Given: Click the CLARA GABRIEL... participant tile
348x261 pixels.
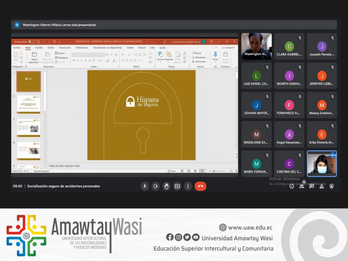Looking at the screenshot, I should [289, 46].
